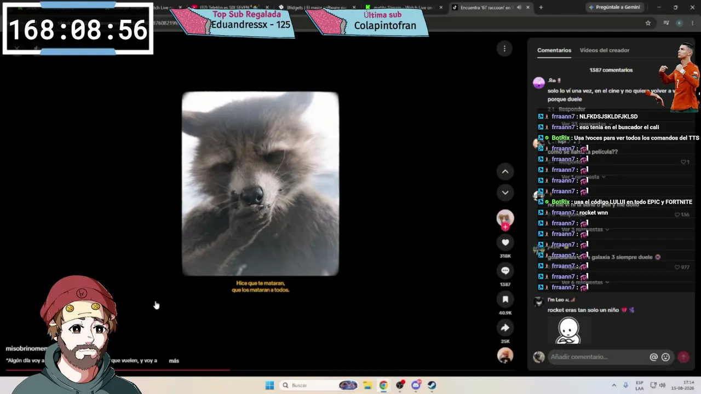
Task: Like the raccoon video with the heart icon
Action: pos(505,242)
